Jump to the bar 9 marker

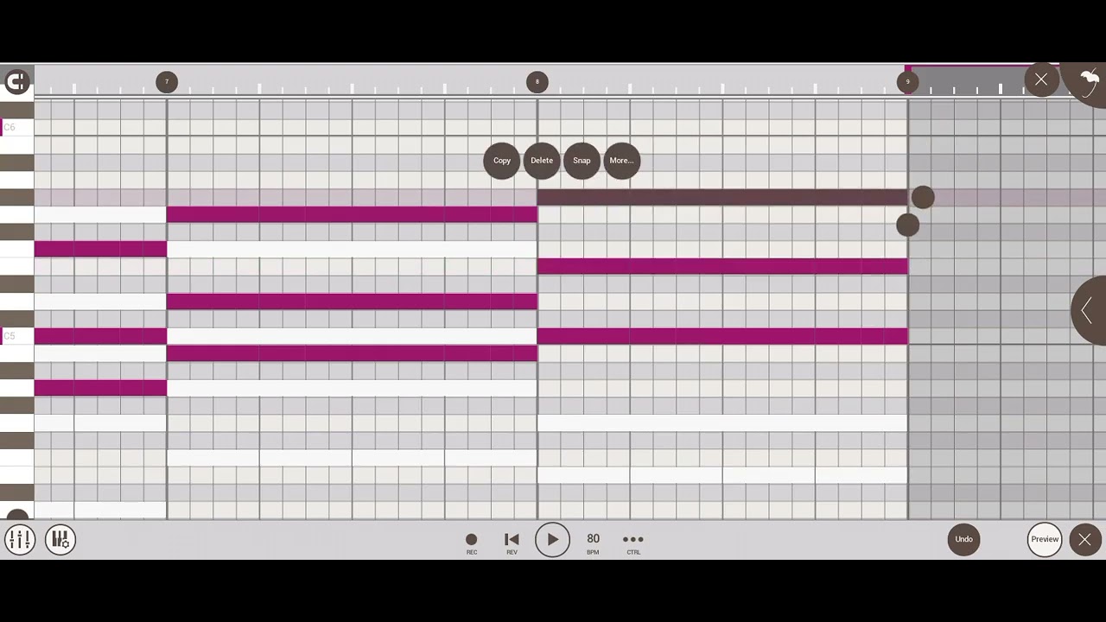click(907, 82)
